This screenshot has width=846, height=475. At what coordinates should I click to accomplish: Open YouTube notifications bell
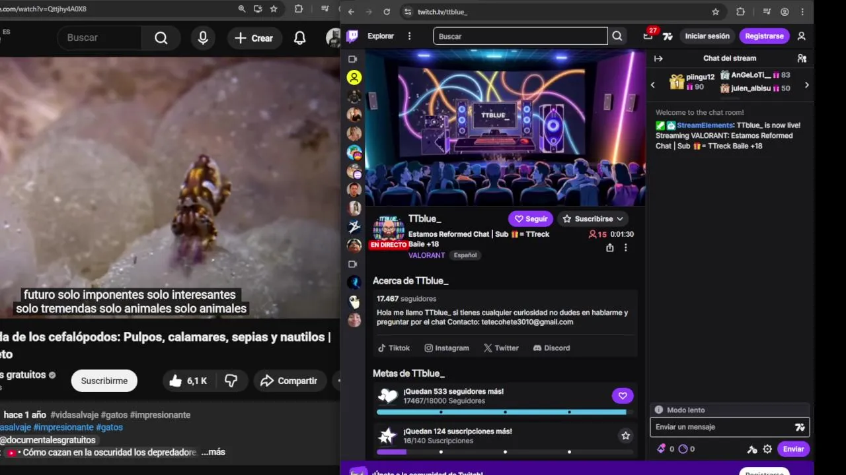coord(299,38)
